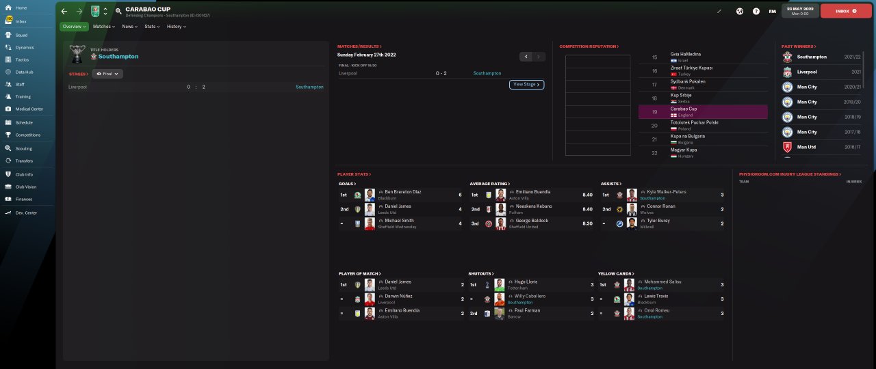Open the Final stage dropdown
This screenshot has width=876, height=369.
[x=107, y=73]
